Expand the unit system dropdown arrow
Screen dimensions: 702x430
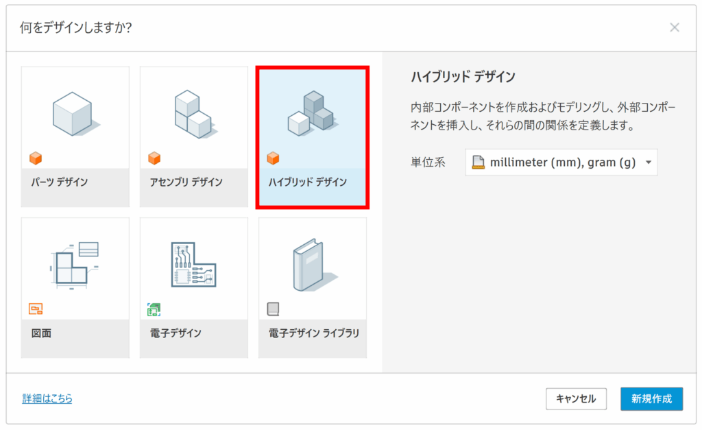(x=648, y=163)
